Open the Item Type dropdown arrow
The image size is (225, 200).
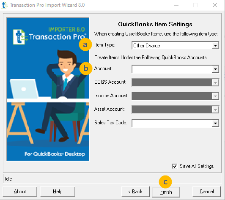(215, 46)
